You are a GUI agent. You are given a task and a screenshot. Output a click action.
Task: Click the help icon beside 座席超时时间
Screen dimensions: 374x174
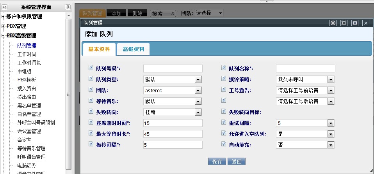tap(91, 123)
